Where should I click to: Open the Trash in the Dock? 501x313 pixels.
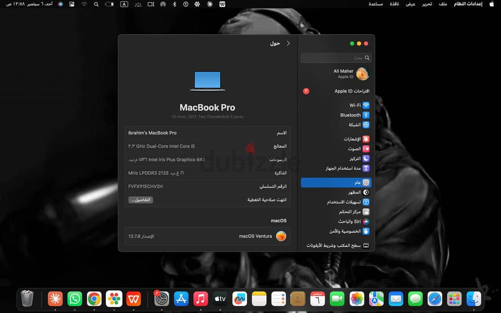click(x=27, y=298)
